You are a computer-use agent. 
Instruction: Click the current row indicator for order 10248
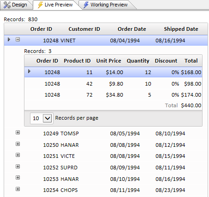coord(9,40)
